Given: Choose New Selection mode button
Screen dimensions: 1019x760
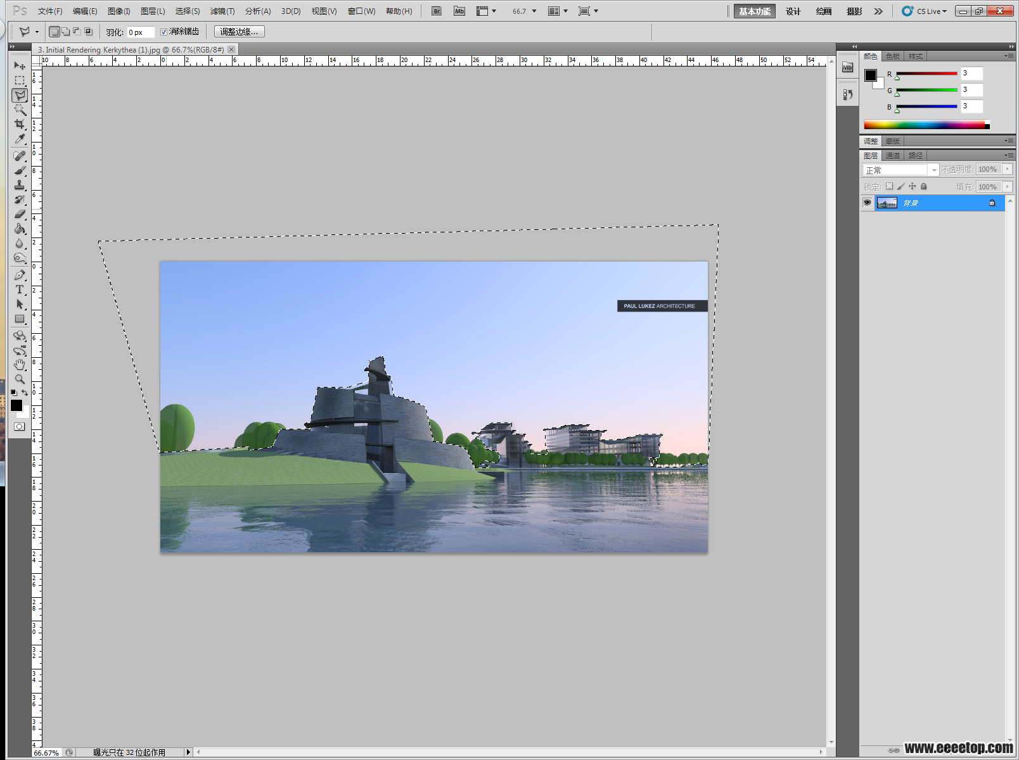Looking at the screenshot, I should (54, 32).
